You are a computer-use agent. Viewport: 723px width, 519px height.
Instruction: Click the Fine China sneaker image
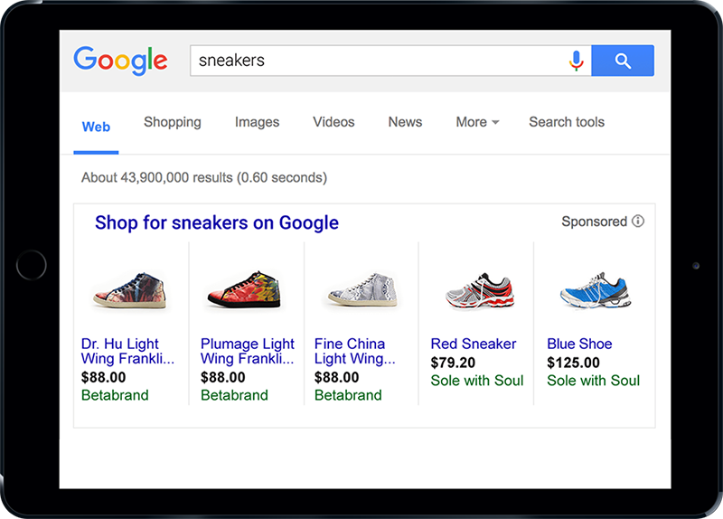362,289
